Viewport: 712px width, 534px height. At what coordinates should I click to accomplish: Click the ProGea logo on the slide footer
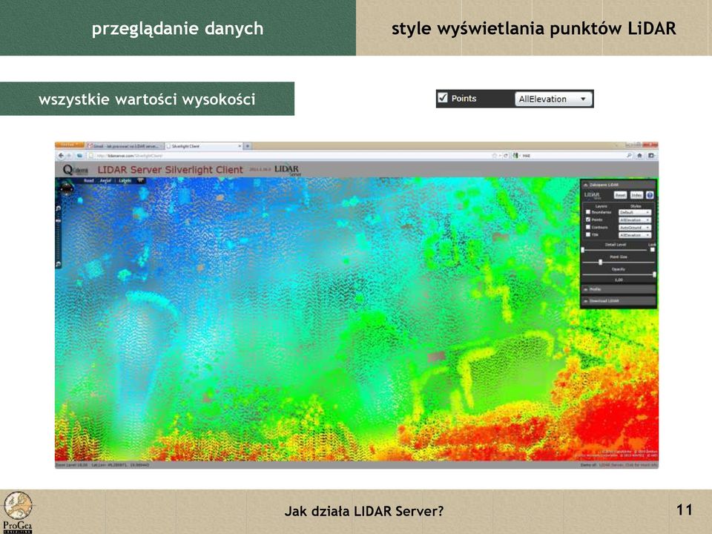(17, 512)
